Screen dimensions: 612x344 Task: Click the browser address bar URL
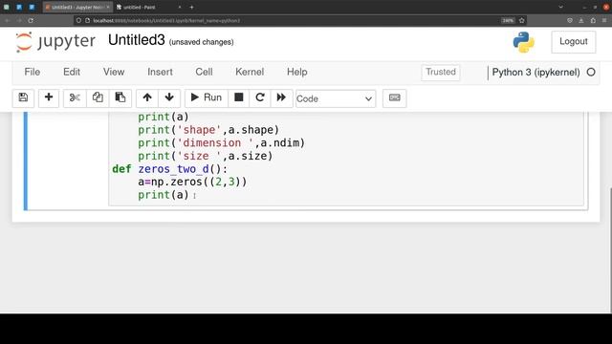coord(166,20)
